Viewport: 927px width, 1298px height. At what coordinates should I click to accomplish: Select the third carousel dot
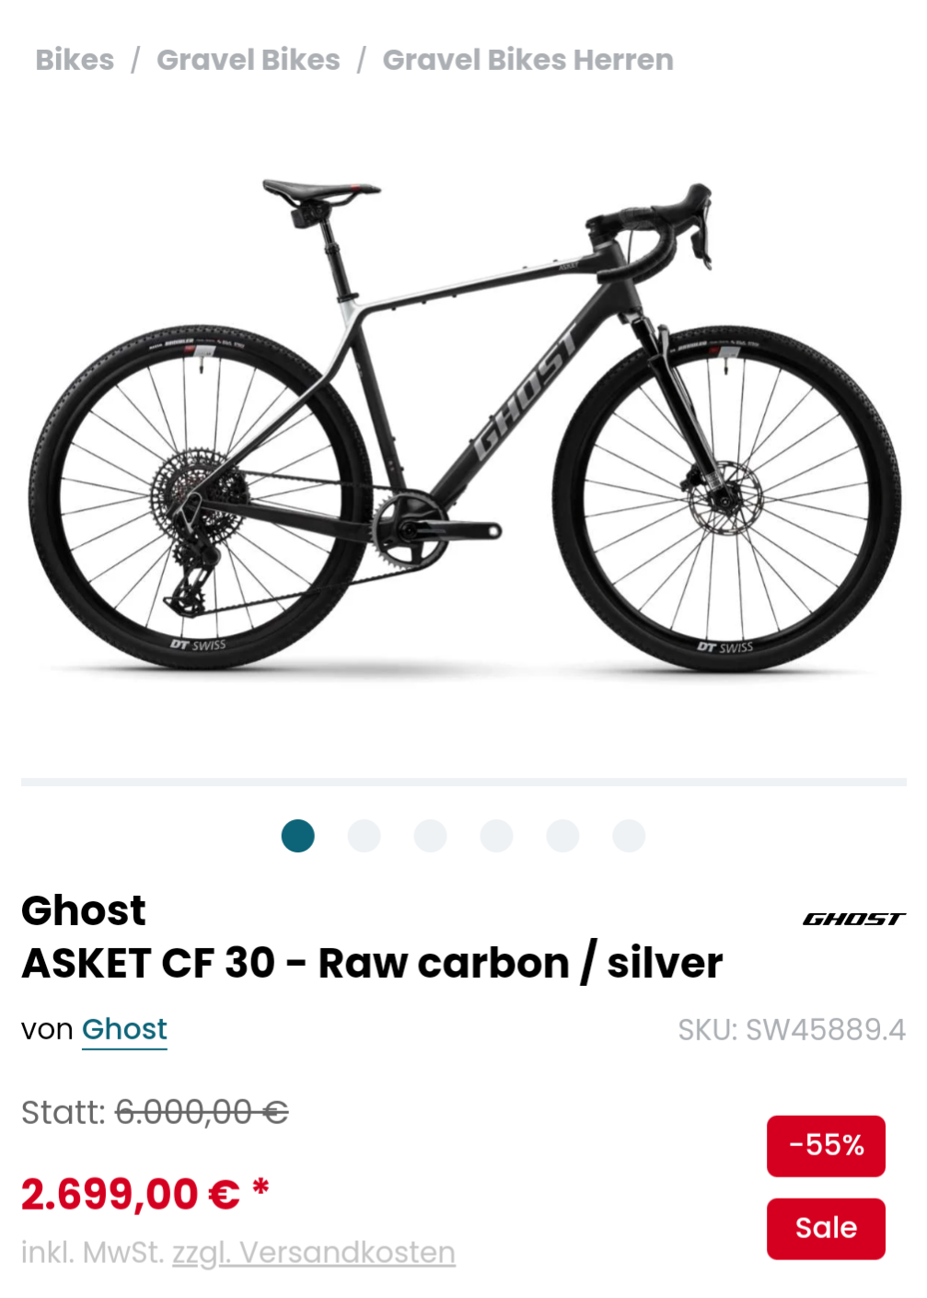coord(430,836)
